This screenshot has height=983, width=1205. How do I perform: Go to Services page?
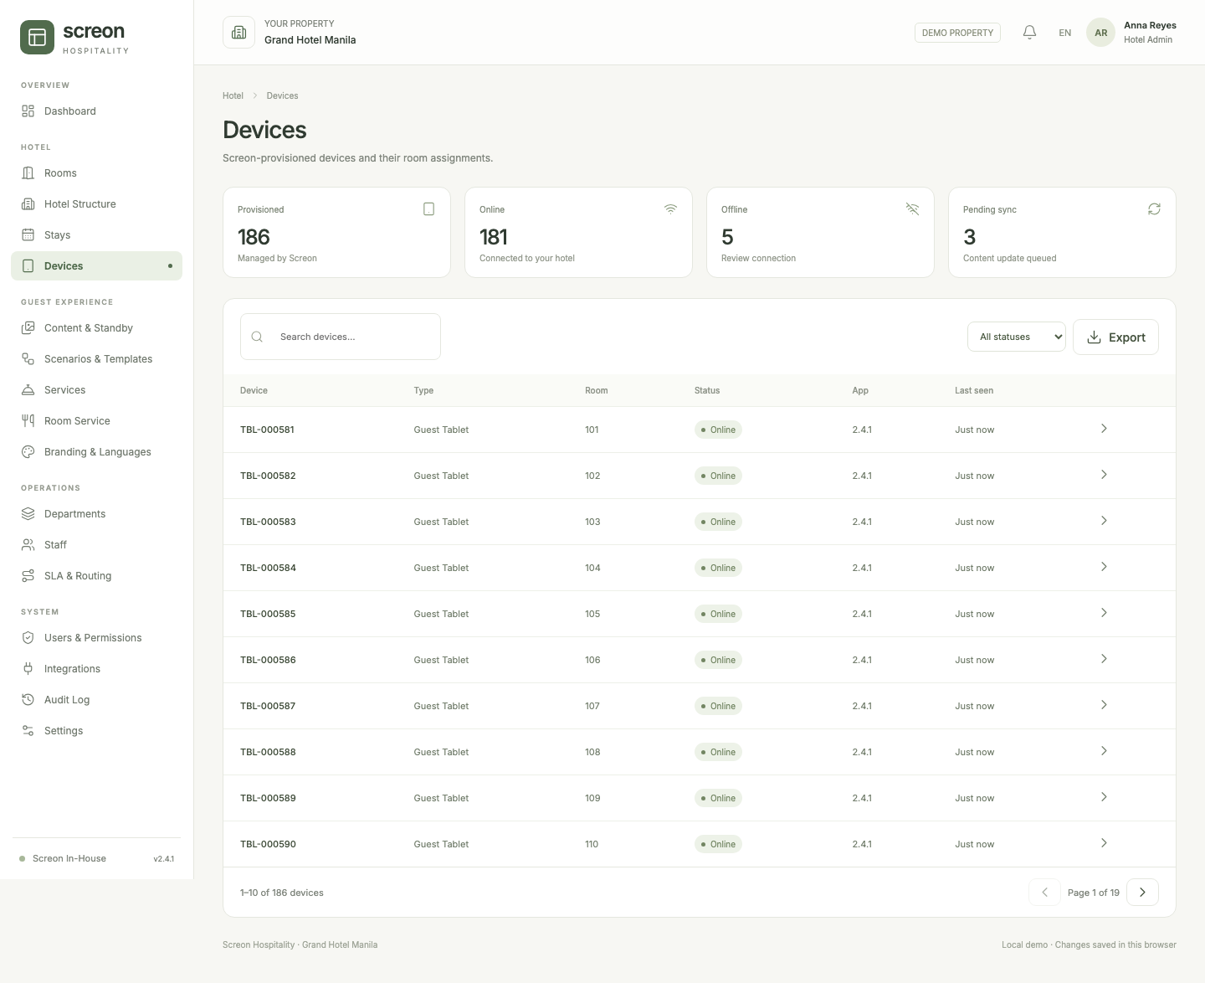click(x=96, y=390)
